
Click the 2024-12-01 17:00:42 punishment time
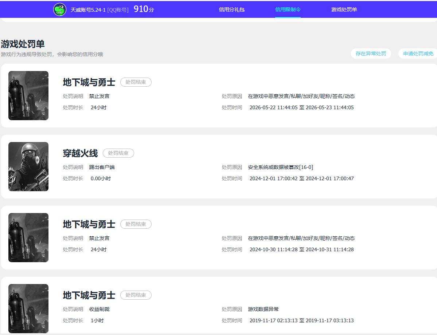(301, 178)
